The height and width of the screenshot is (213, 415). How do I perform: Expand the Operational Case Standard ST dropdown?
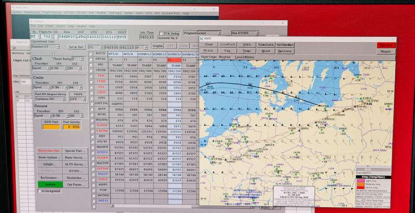click(46, 47)
